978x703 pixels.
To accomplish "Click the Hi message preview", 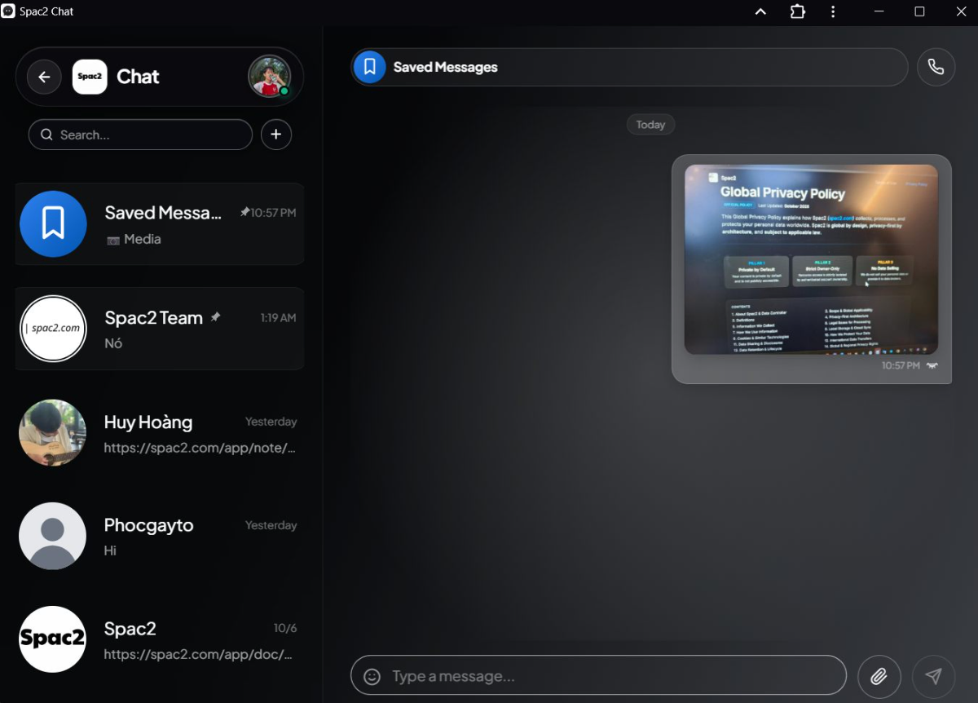I will click(110, 550).
